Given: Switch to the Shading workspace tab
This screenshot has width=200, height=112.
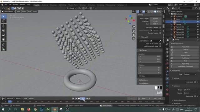Looking at the screenshot, I should click(x=82, y=5).
